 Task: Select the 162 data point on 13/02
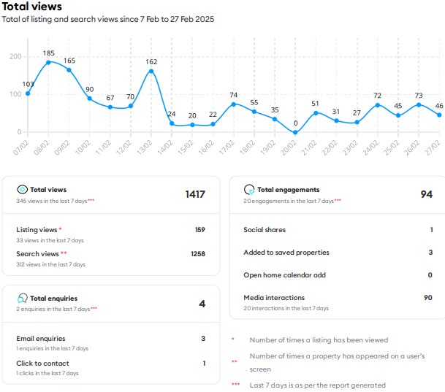click(x=151, y=72)
